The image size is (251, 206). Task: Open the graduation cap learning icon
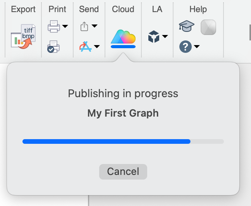coord(187,26)
